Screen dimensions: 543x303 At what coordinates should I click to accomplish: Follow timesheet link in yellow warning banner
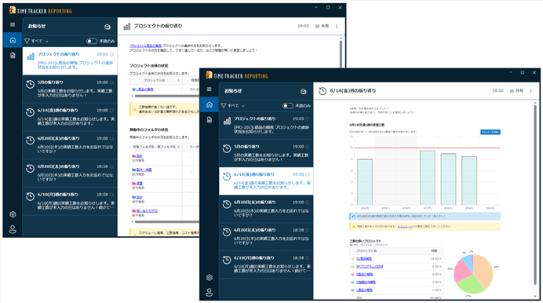coord(405,227)
